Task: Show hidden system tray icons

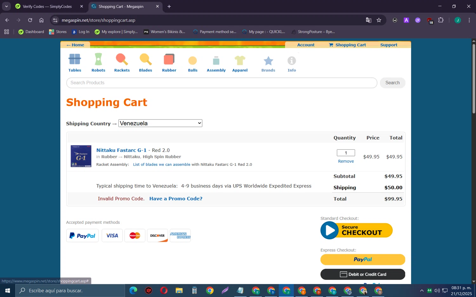Action: coord(422,290)
